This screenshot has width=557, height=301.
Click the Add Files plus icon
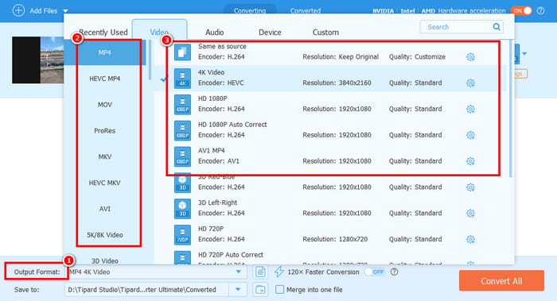click(18, 10)
